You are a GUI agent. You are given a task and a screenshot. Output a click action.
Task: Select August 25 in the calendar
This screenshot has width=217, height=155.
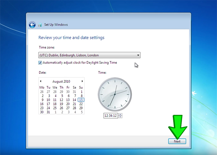click(55, 108)
